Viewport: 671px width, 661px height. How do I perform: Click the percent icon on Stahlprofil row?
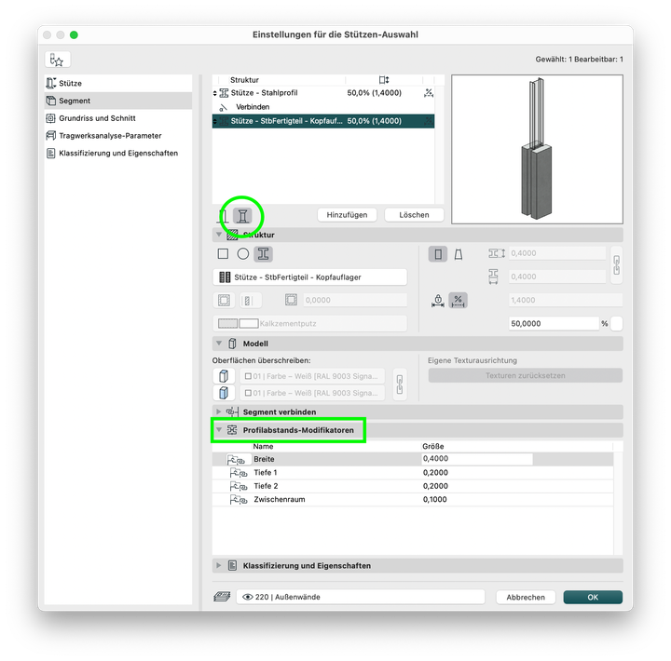[429, 93]
